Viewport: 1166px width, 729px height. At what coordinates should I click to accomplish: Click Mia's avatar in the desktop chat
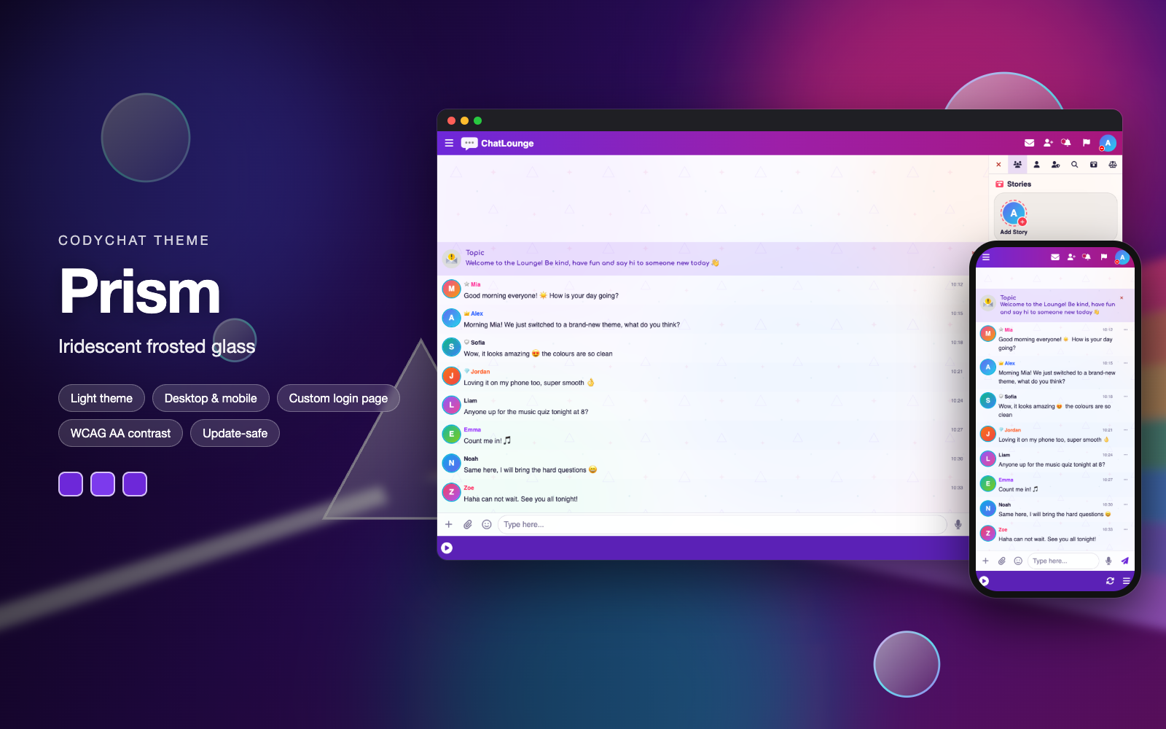[451, 289]
